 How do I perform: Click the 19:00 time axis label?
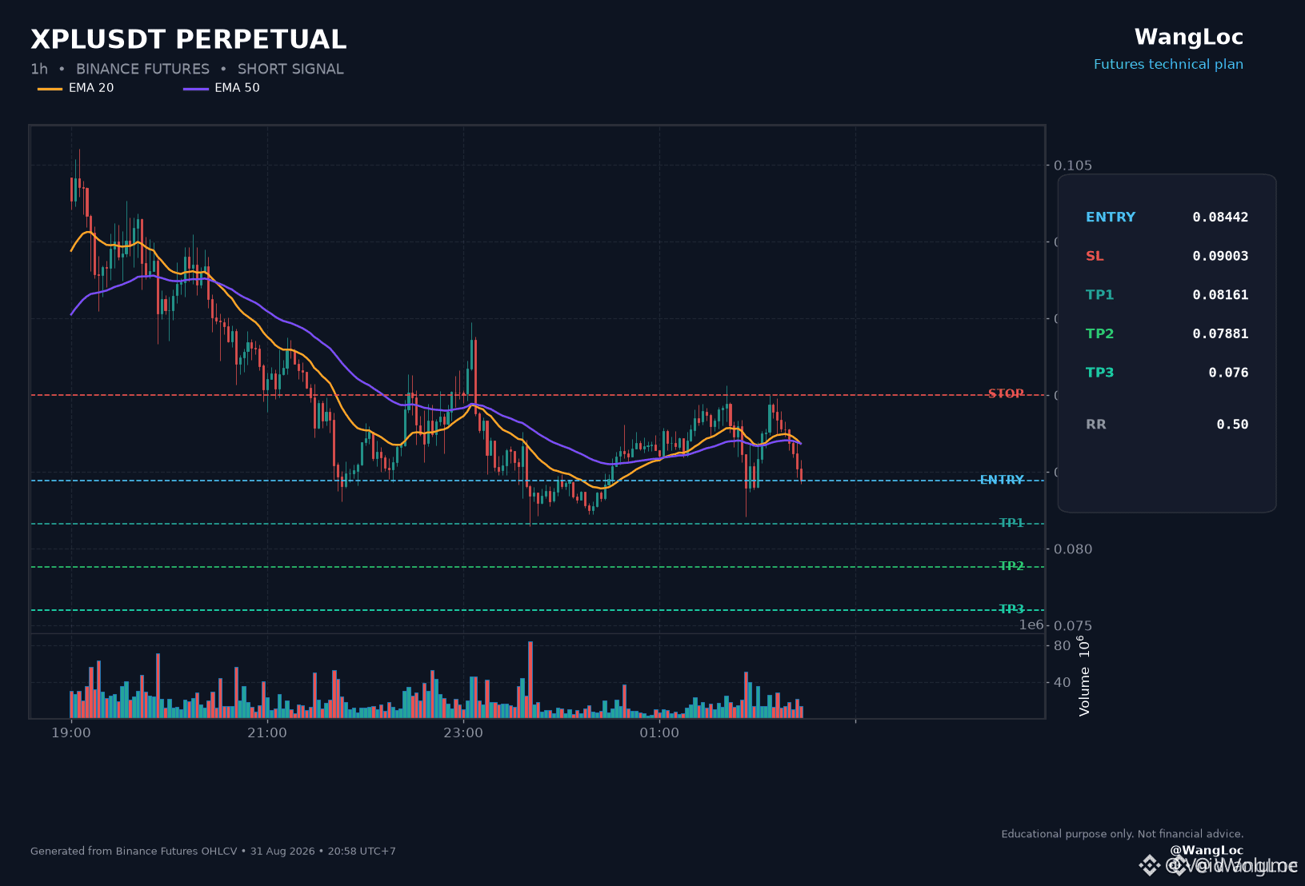click(71, 733)
